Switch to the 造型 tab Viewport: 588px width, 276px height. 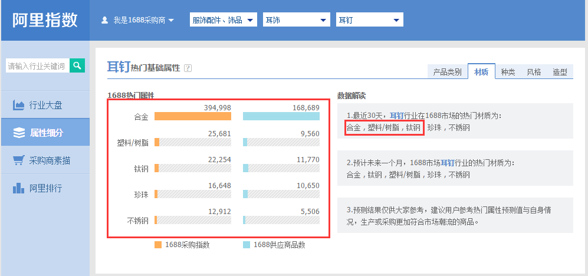click(560, 72)
